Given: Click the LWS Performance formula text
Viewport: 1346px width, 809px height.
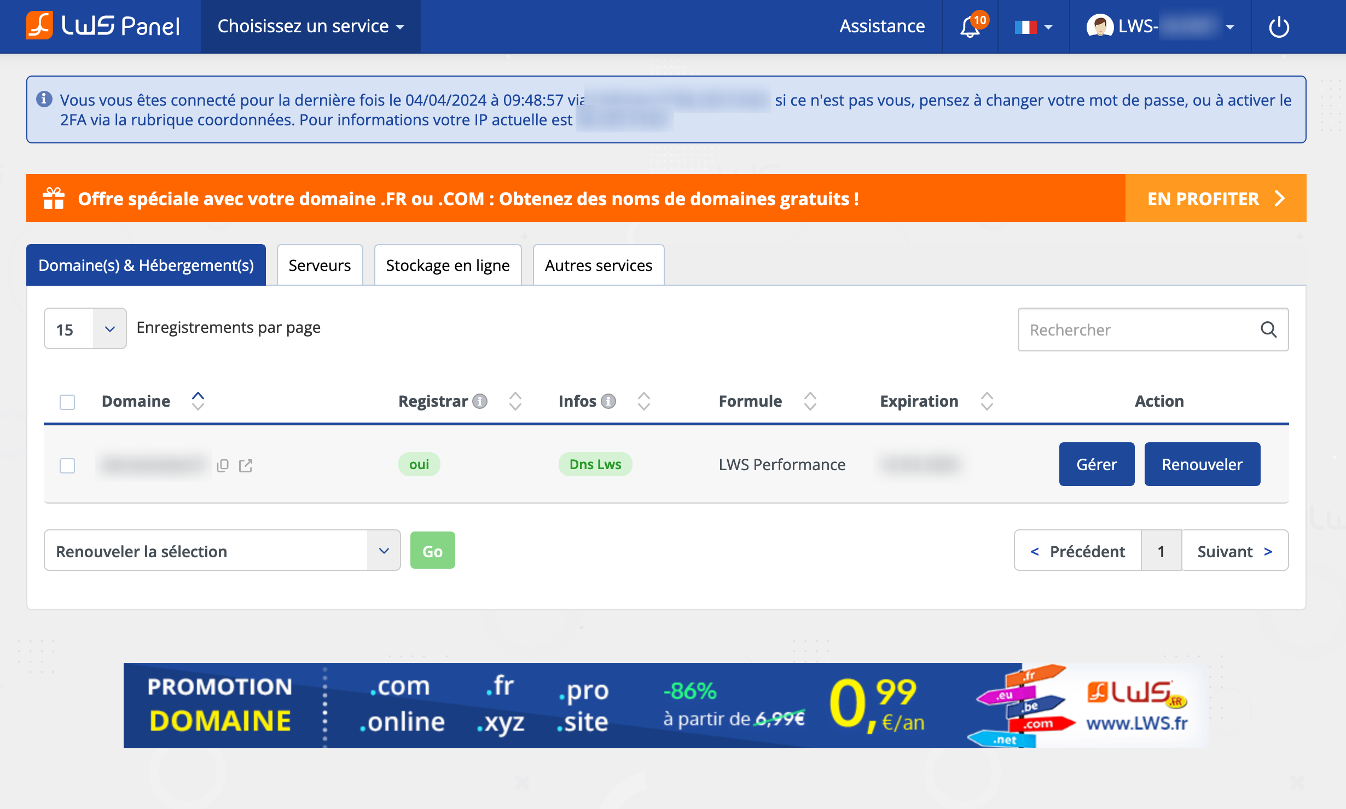Looking at the screenshot, I should pos(782,465).
